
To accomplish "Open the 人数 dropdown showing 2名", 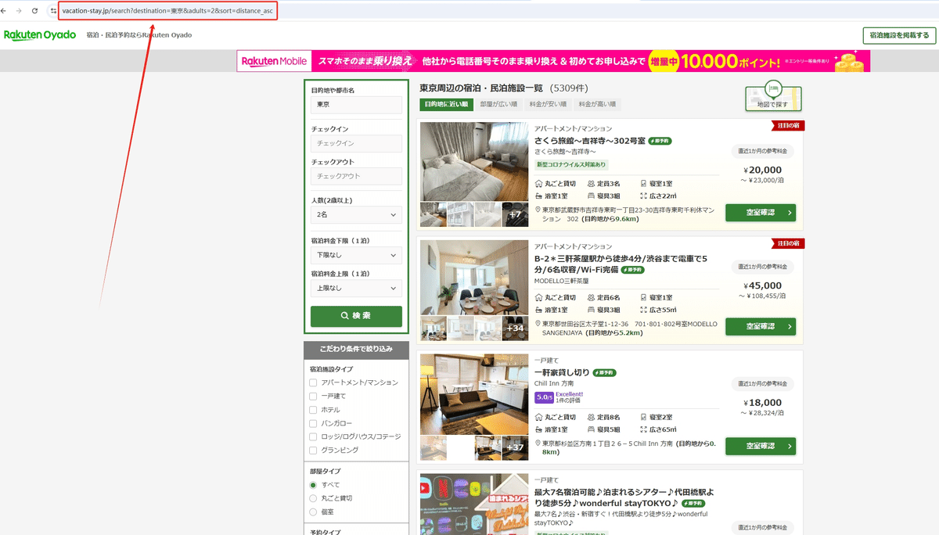I will (x=356, y=214).
